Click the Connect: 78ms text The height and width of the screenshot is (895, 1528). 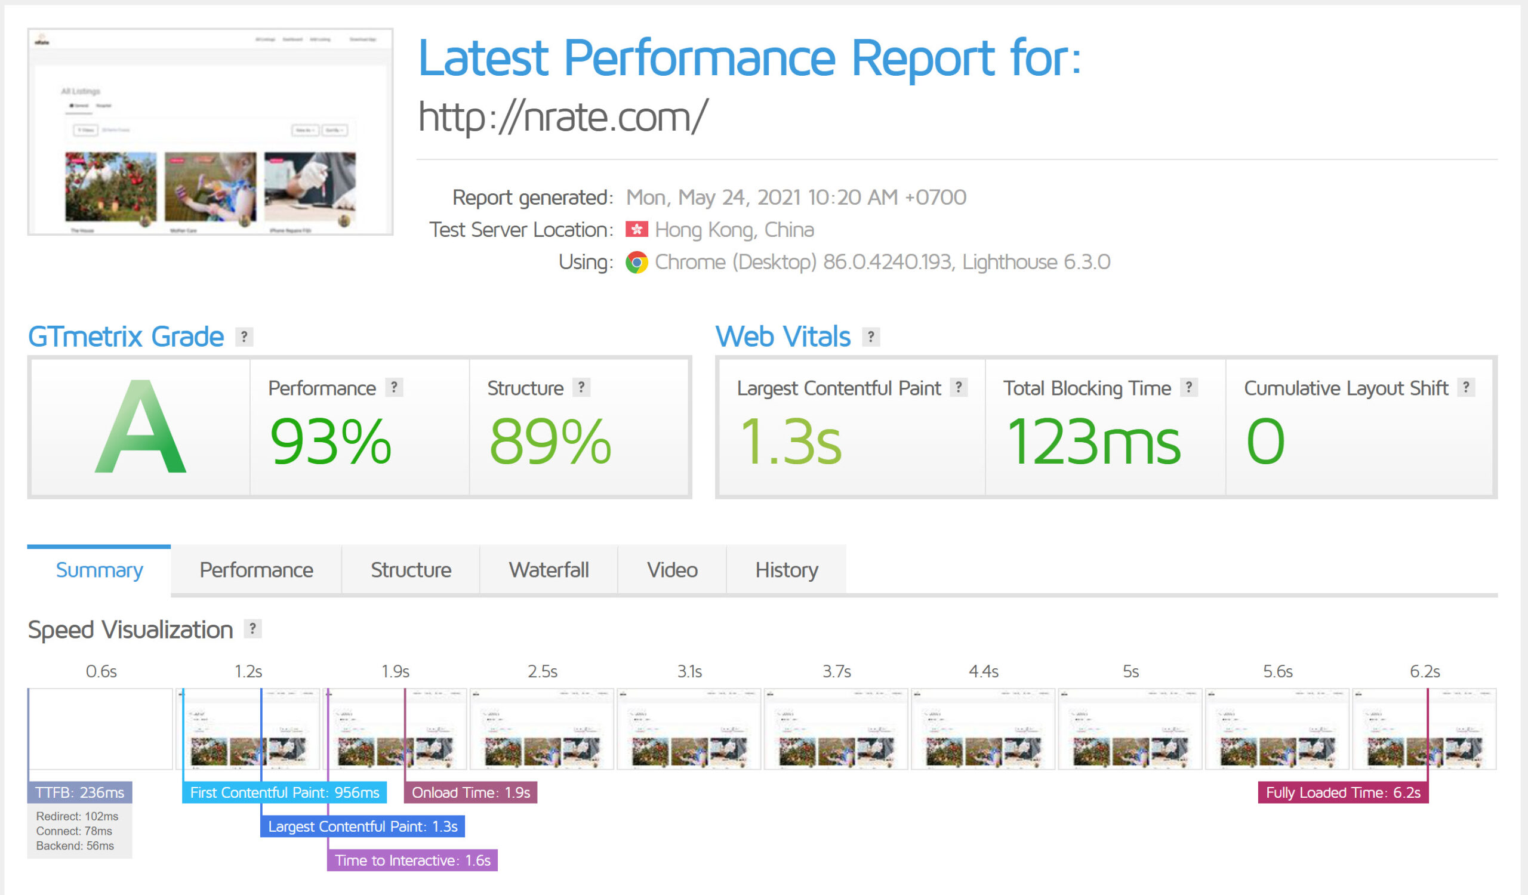(x=74, y=831)
